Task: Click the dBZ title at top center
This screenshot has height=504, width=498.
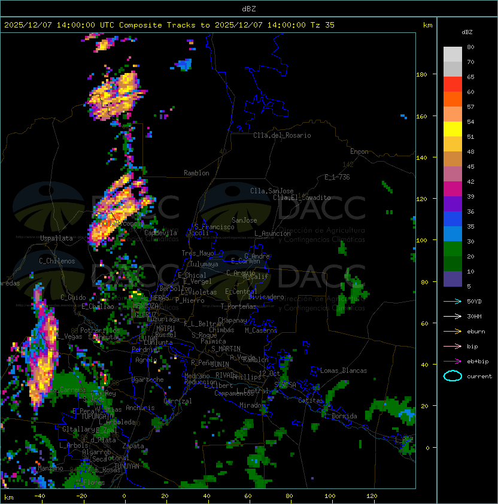Action: click(x=249, y=9)
